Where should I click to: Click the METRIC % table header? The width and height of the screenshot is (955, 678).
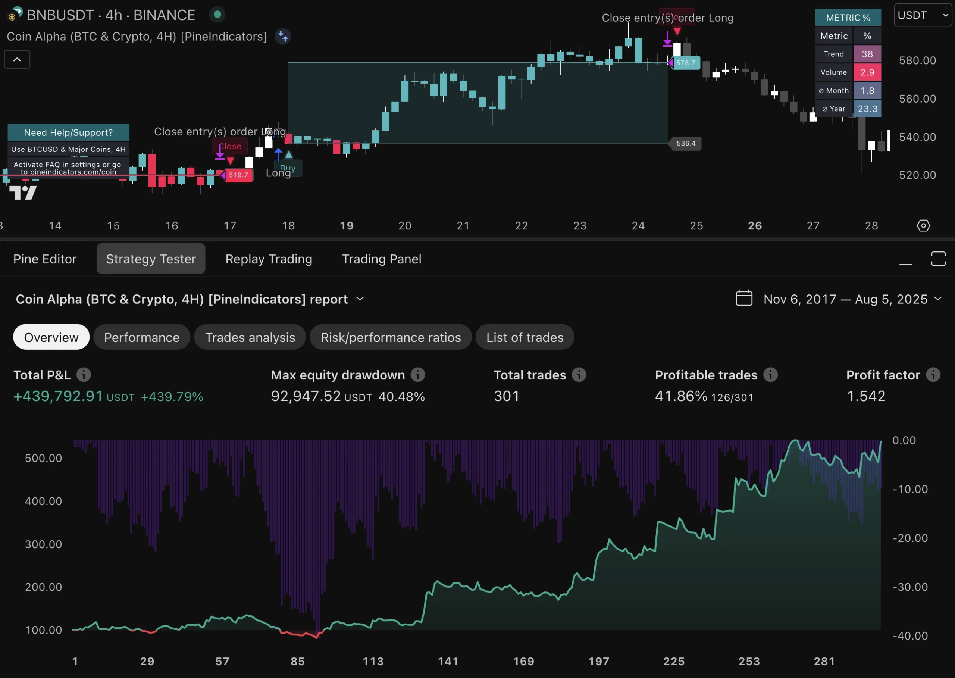(848, 18)
